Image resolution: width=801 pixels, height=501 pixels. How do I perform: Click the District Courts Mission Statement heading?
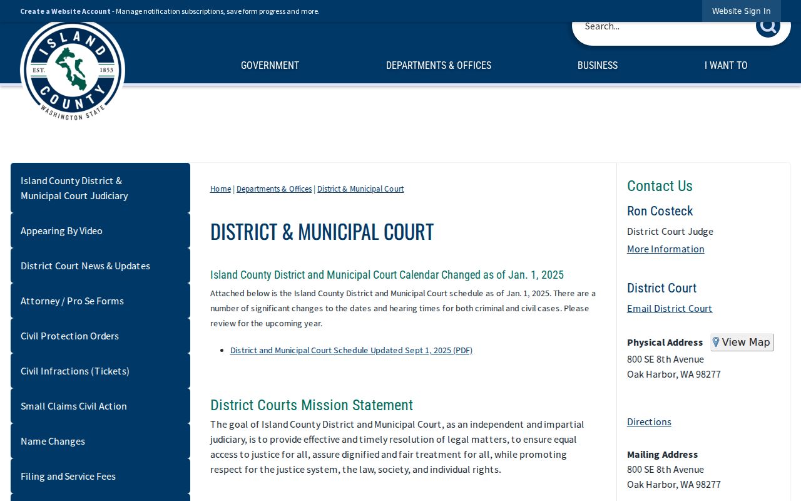312,405
